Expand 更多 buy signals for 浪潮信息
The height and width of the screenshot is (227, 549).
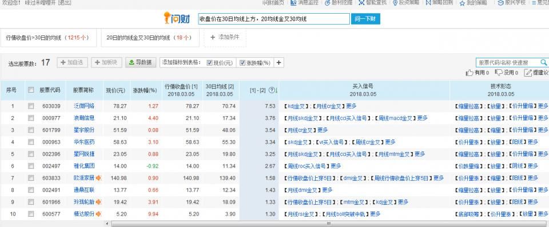422,118
